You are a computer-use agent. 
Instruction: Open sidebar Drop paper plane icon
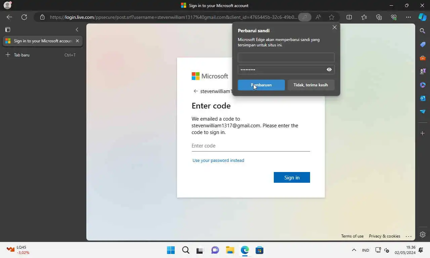423,112
